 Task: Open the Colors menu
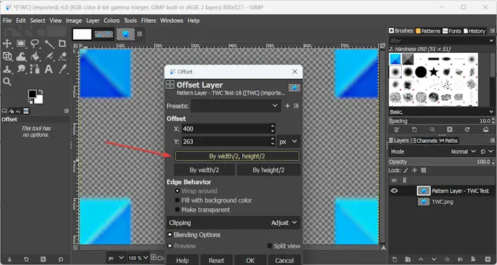coord(111,21)
